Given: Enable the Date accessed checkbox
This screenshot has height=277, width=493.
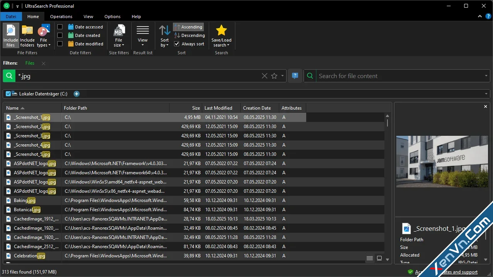Looking at the screenshot, I should pyautogui.click(x=60, y=27).
